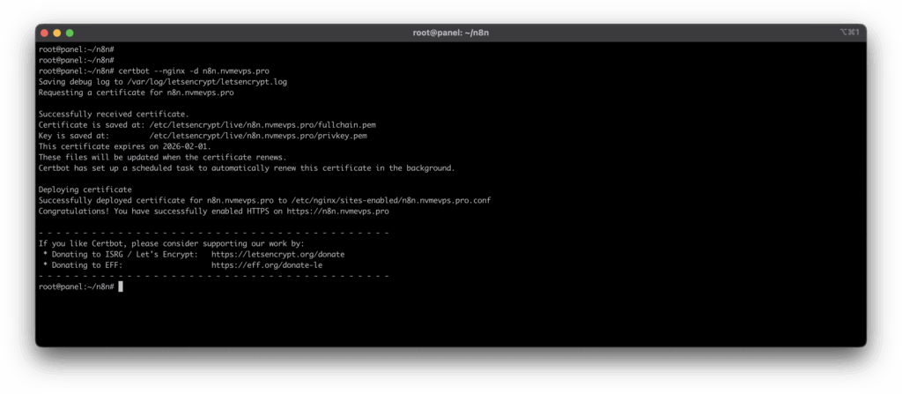Click the block cursor at the last prompt
902x394 pixels.
121,286
